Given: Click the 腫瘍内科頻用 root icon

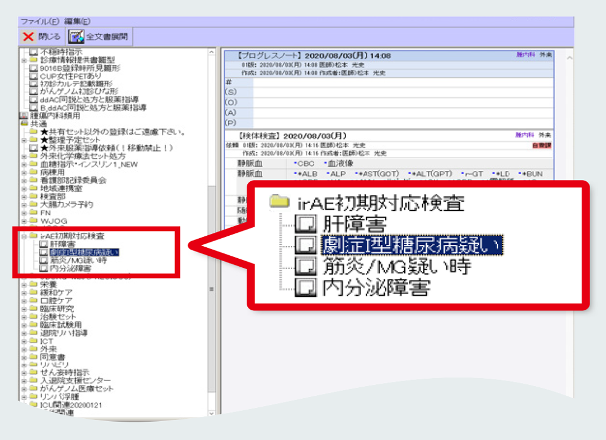Looking at the screenshot, I should [24, 116].
